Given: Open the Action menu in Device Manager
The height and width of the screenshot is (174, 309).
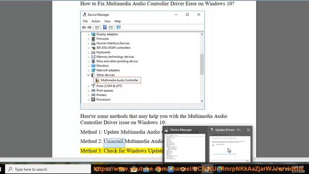Looking at the screenshot, I should 96,21.
